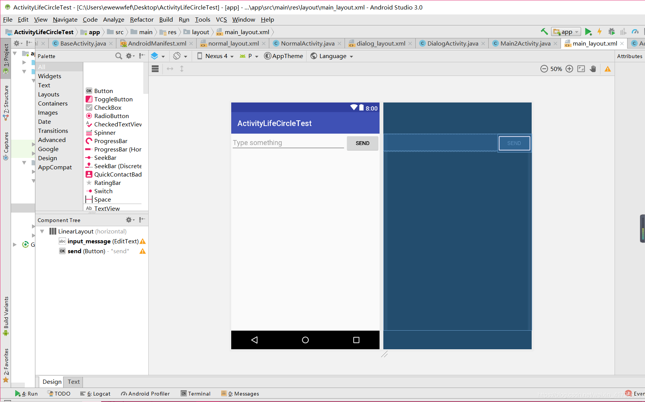Click Zoom to Fit Screen icon

pos(581,69)
